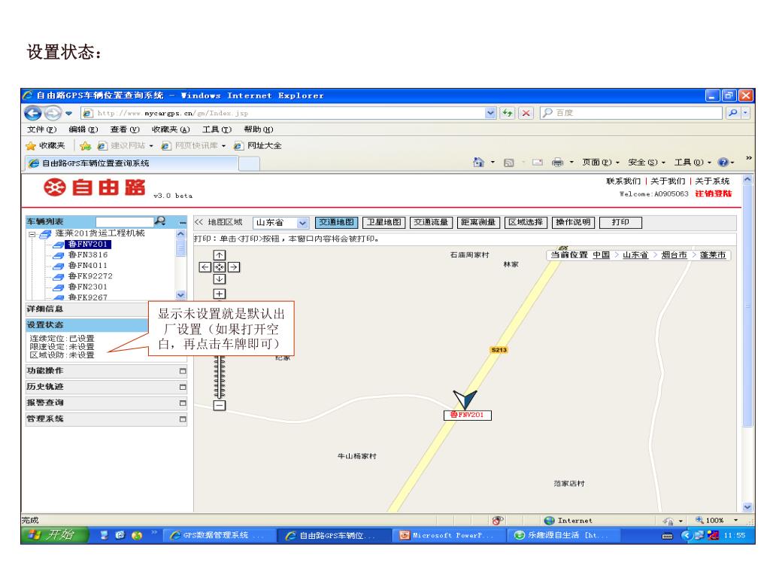Image resolution: width=770 pixels, height=578 pixels.
Task: Click the 区域选择 button
Action: coord(526,223)
